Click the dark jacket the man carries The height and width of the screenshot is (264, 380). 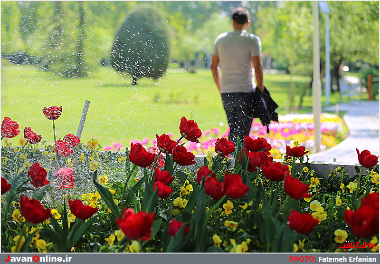tap(265, 107)
